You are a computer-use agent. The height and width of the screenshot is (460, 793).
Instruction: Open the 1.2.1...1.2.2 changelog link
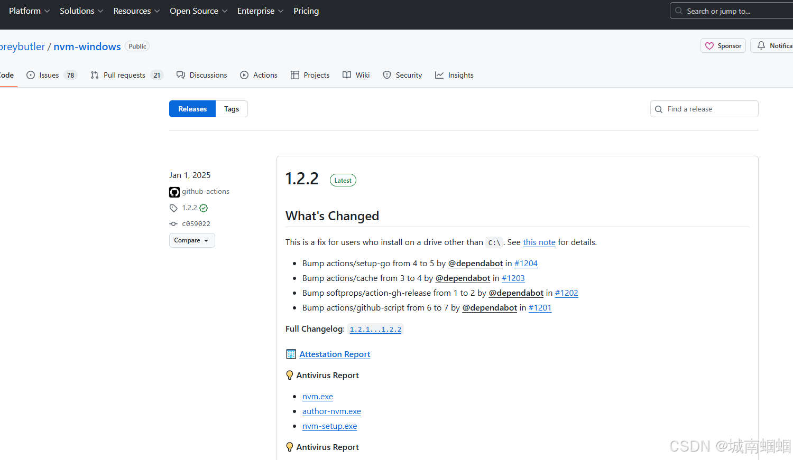(x=375, y=330)
